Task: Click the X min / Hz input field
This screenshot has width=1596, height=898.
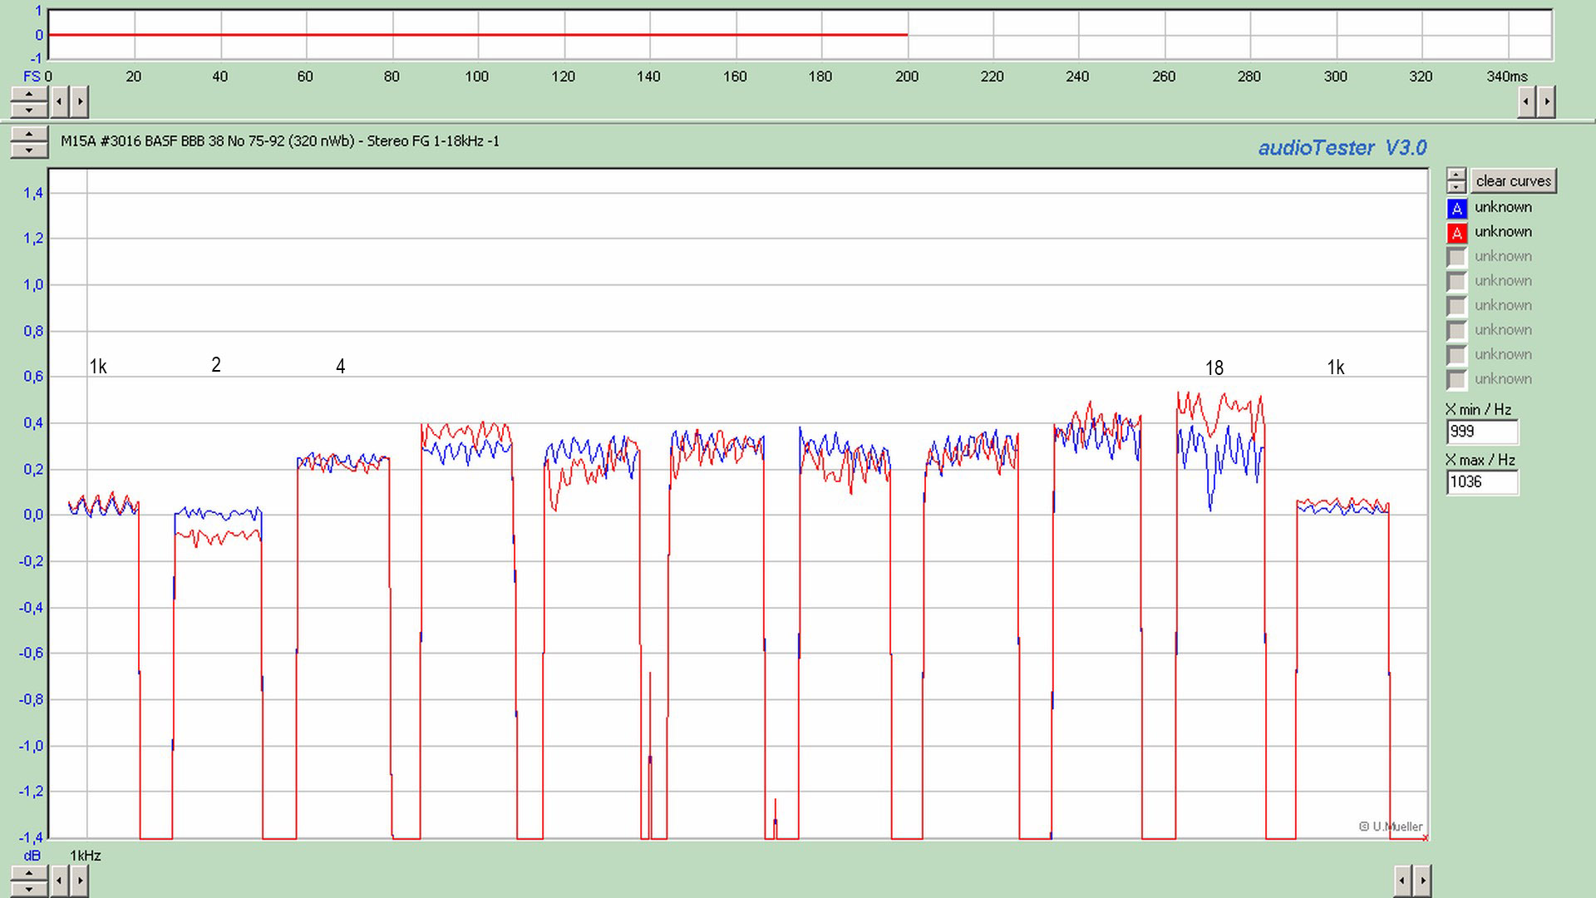Action: (x=1481, y=432)
